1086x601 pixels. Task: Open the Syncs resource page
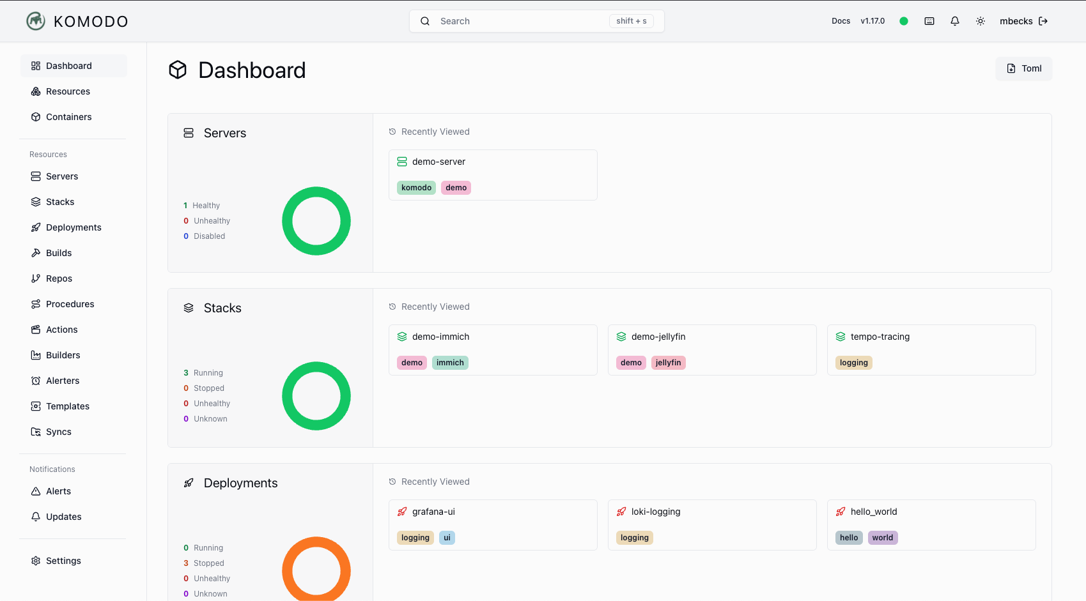59,431
